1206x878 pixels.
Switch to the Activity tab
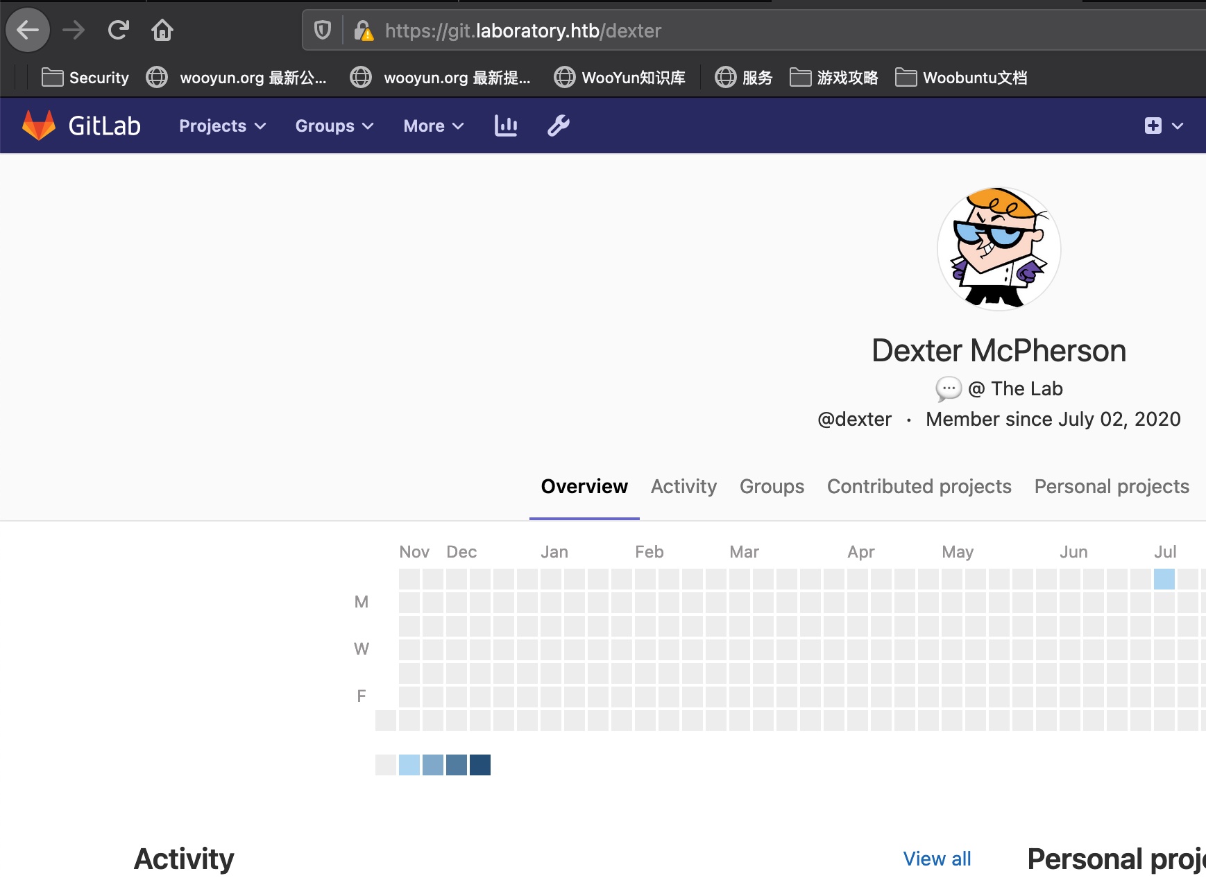683,486
